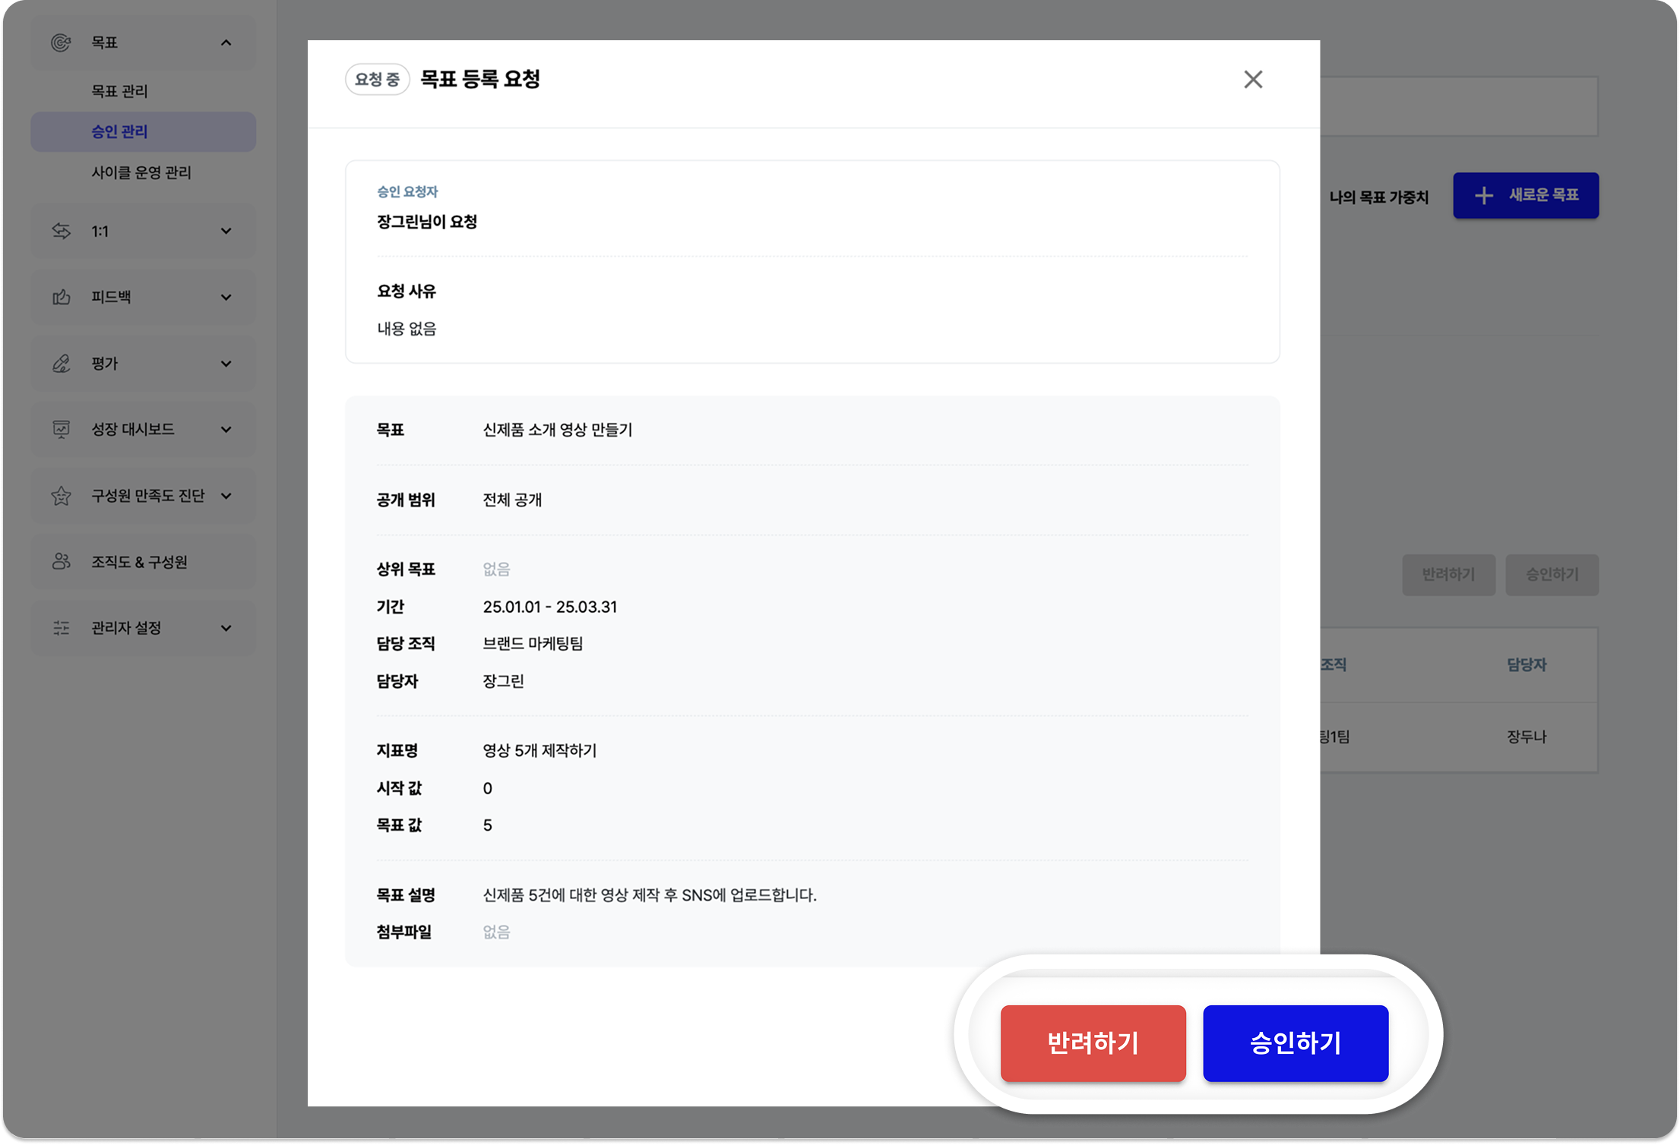
Task: Select the 조직도 & 구성원 people icon
Action: 62,561
